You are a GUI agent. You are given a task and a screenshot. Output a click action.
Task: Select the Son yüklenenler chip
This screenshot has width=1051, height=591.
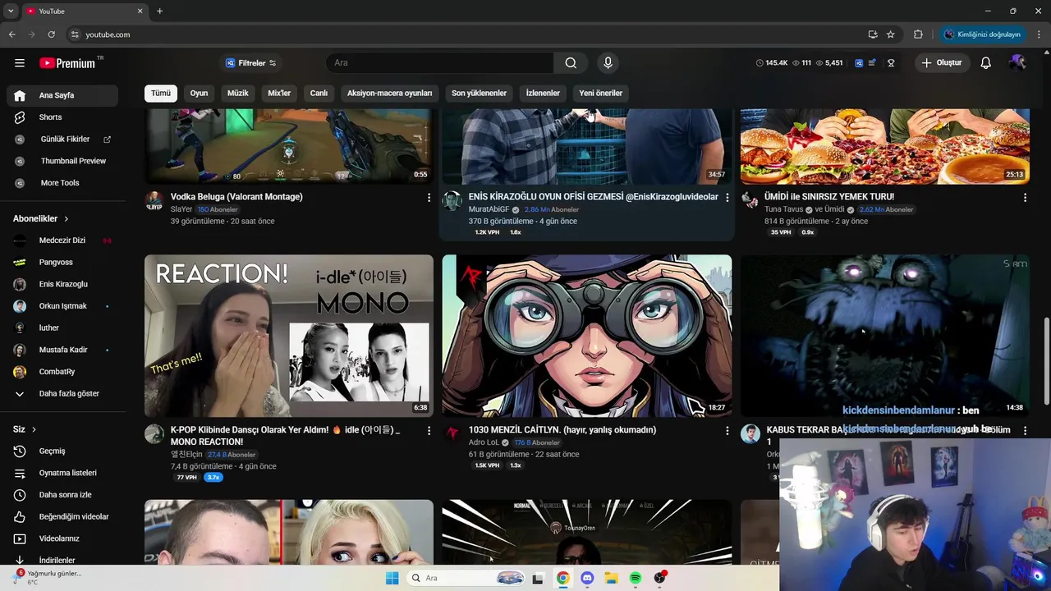click(479, 93)
